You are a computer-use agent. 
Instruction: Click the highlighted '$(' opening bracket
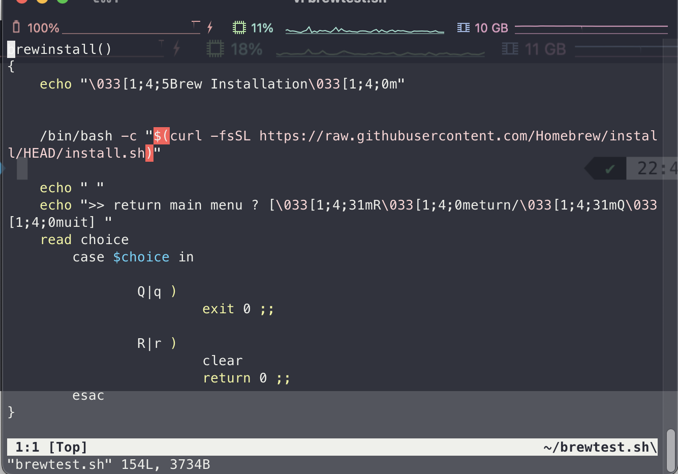(x=162, y=136)
